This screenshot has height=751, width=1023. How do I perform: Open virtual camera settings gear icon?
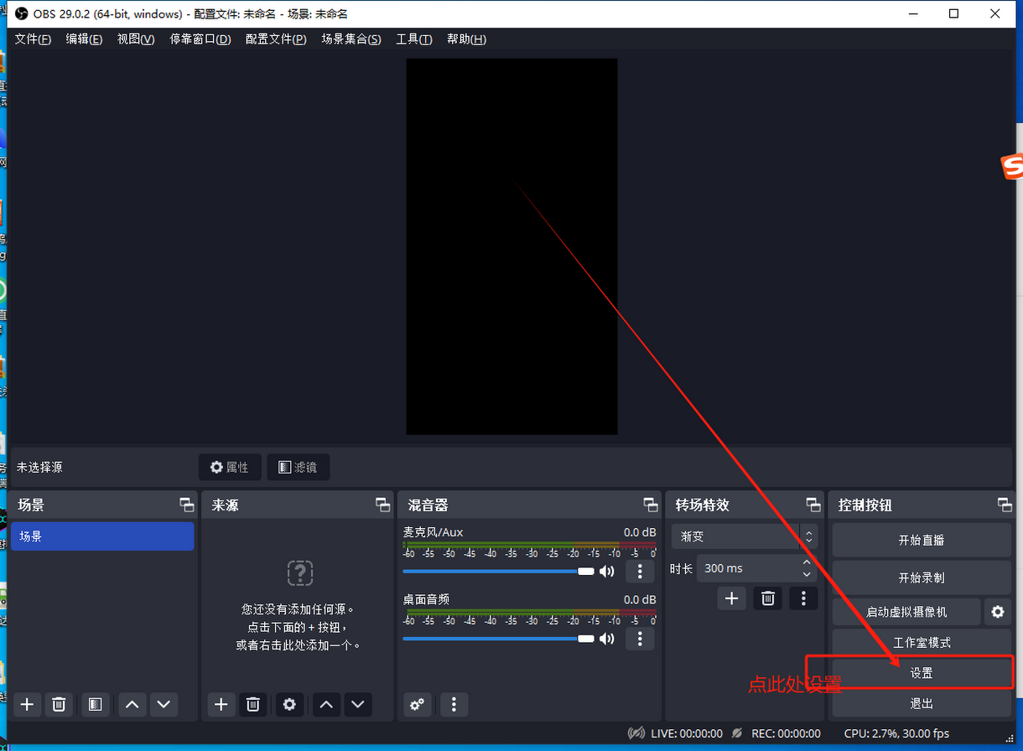(997, 612)
